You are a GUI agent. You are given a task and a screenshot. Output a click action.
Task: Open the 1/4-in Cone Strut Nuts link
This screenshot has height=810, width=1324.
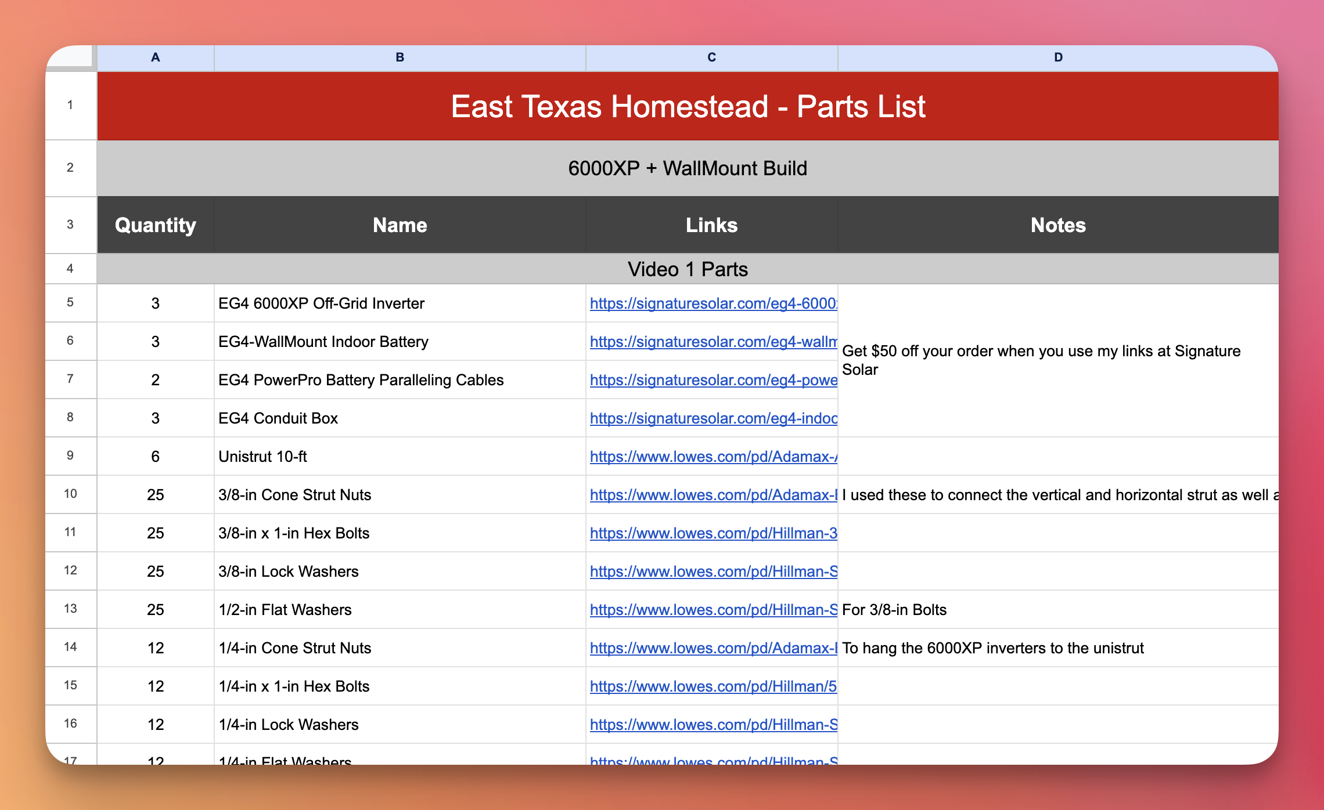tap(713, 648)
